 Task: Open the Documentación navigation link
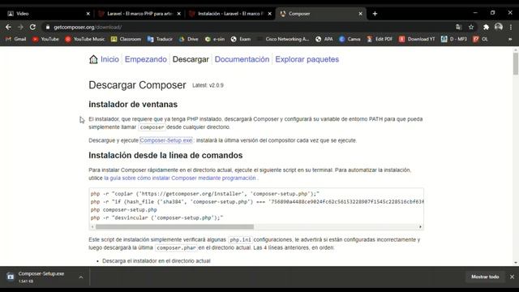point(242,59)
